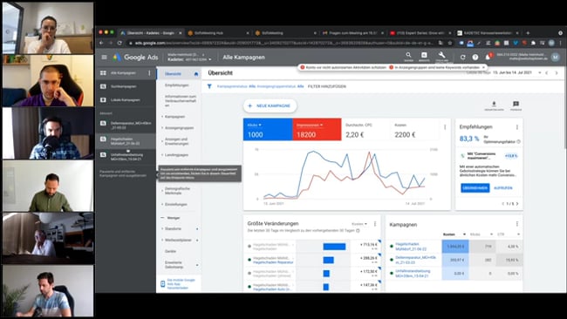Open the three-dot menu on Größte Veränderungen card
567x319 pixels.
375,224
